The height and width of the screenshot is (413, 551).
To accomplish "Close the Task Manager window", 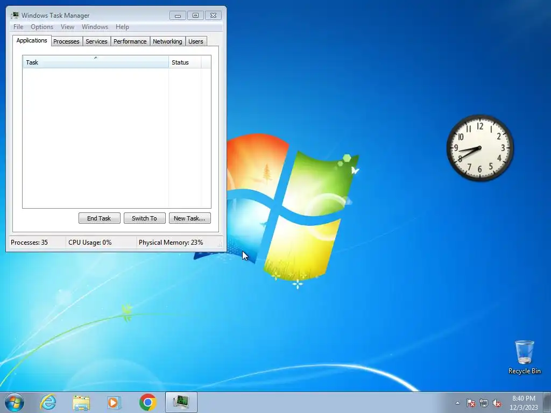I will click(x=213, y=16).
